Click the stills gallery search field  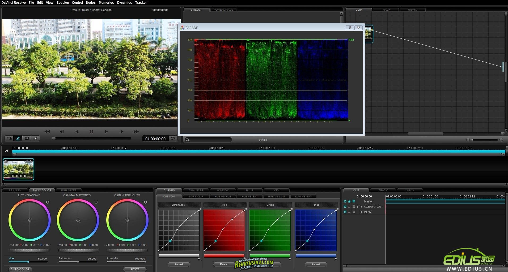tap(208, 140)
